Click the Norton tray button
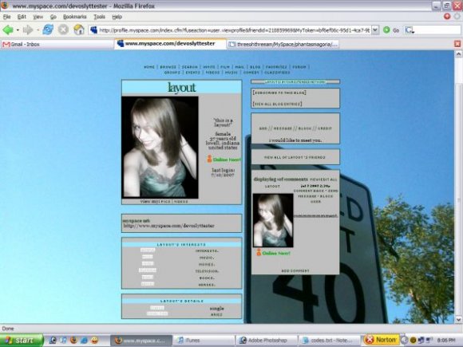463x347 pixels. 382,340
